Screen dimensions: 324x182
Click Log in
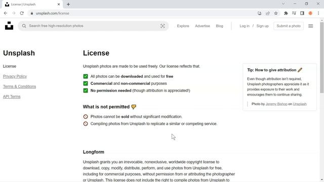coord(245,26)
